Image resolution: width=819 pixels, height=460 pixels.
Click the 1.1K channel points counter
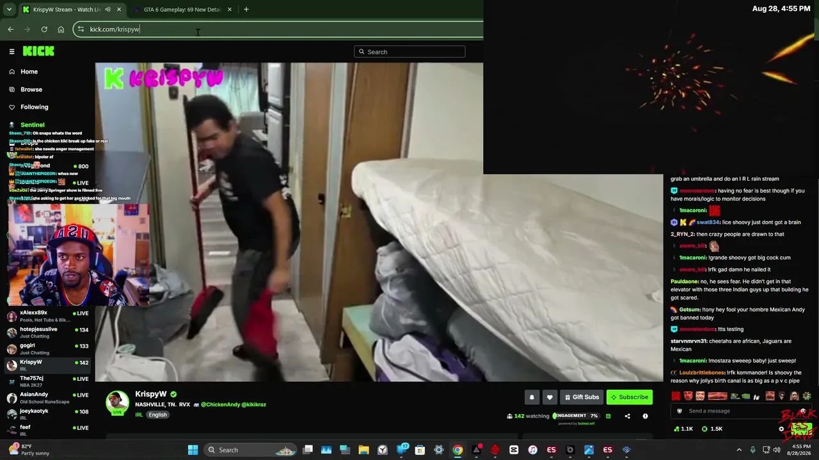(683, 429)
